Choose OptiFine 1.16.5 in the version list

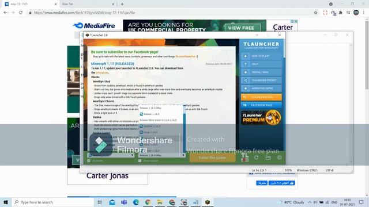click(161, 126)
